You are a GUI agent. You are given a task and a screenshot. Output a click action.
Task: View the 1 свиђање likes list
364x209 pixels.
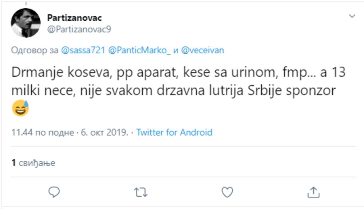pos(33,163)
